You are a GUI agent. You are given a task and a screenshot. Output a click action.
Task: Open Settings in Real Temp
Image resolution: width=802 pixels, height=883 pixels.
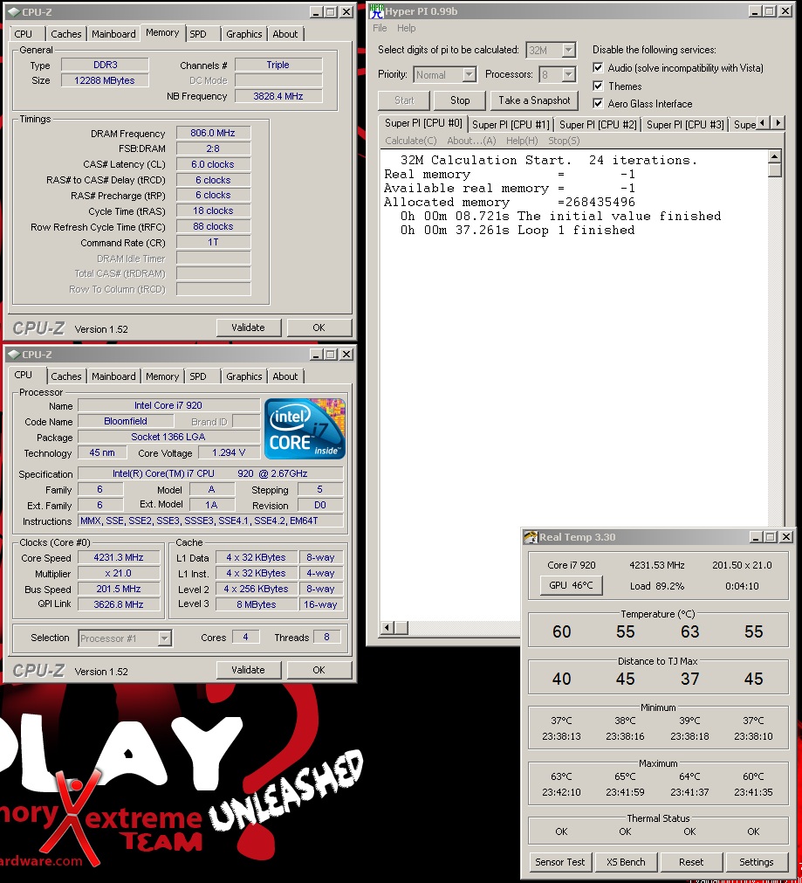pos(757,862)
